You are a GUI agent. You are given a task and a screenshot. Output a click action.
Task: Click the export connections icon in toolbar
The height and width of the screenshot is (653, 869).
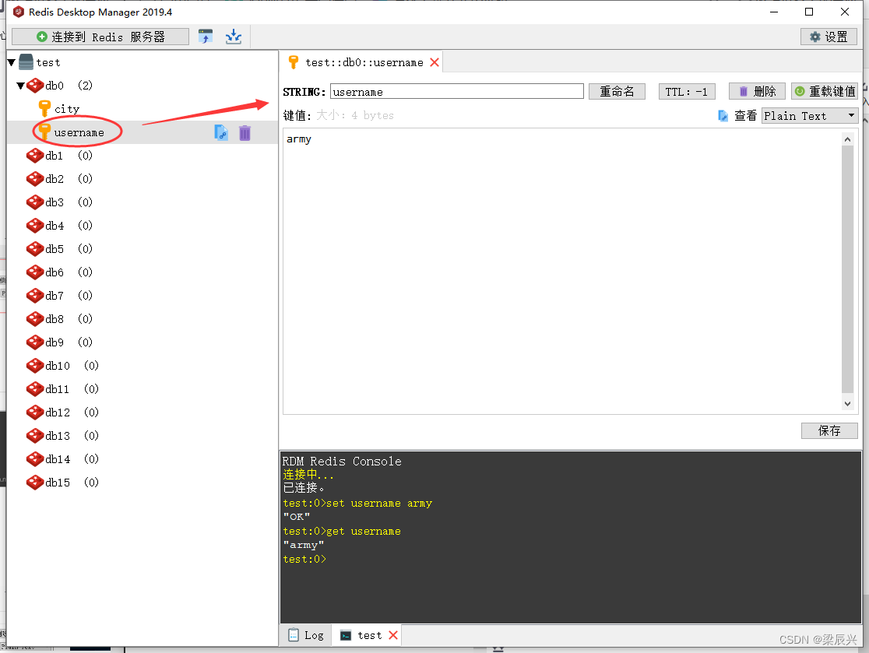click(x=234, y=37)
